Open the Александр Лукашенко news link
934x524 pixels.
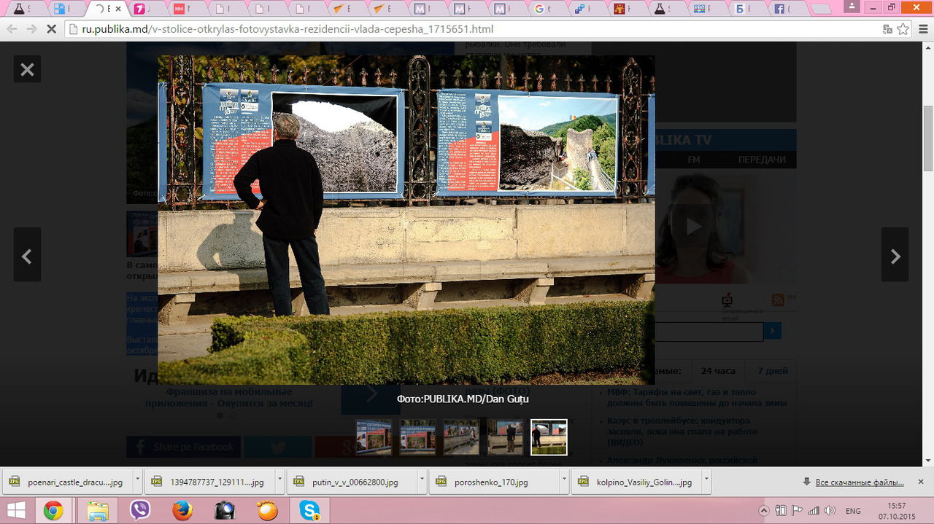point(682,461)
